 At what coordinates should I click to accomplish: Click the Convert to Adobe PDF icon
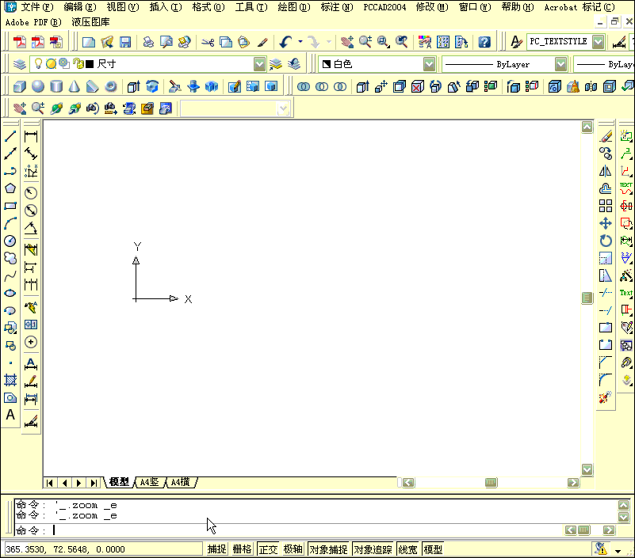[x=21, y=42]
